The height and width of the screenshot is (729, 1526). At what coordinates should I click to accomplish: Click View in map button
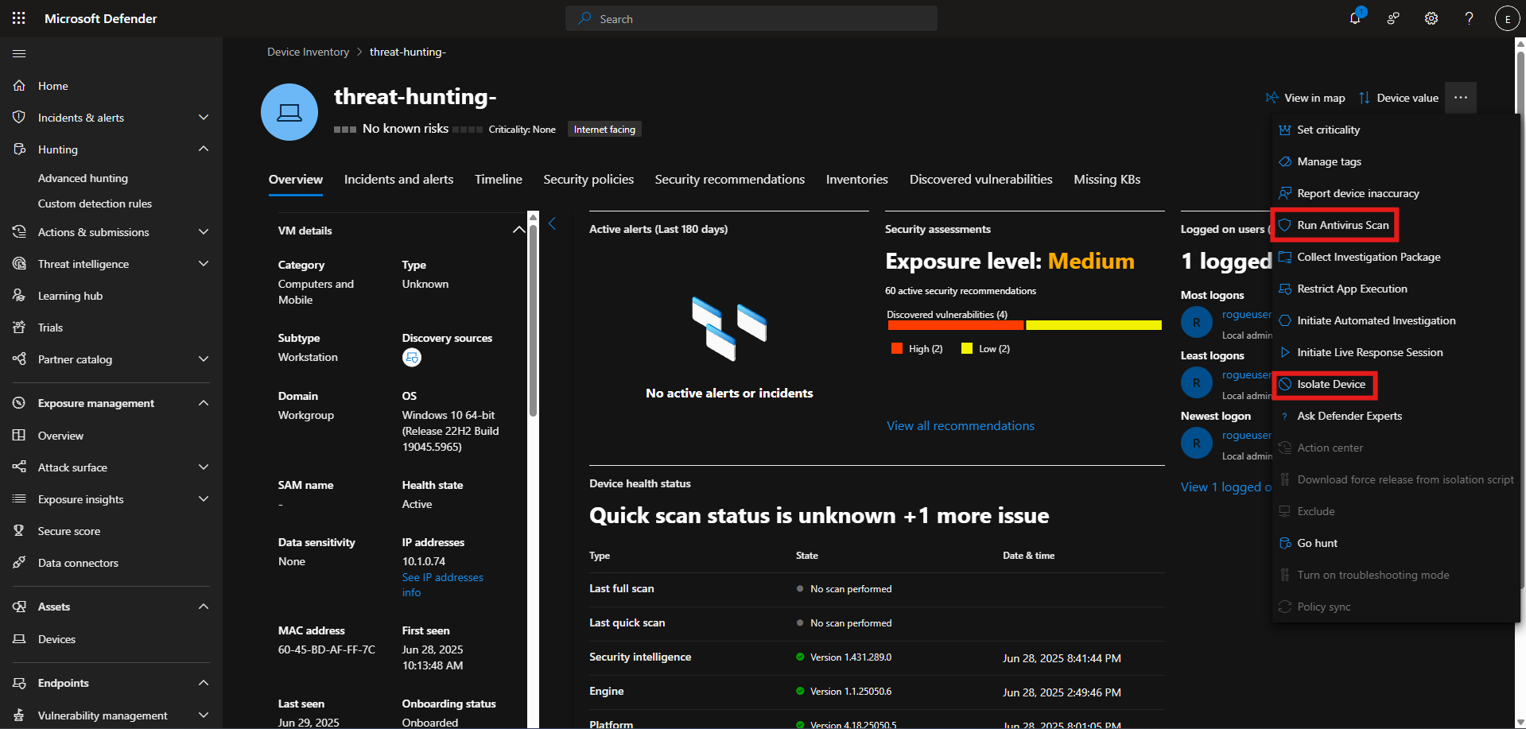click(1305, 98)
